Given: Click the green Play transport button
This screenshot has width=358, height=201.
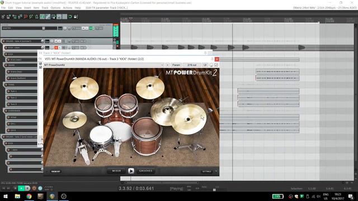Looking at the screenshot, I should click(x=21, y=188).
